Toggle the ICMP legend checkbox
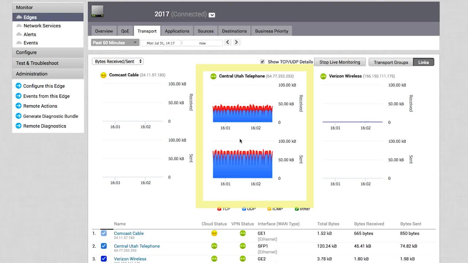The height and width of the screenshot is (263, 468). click(269, 209)
